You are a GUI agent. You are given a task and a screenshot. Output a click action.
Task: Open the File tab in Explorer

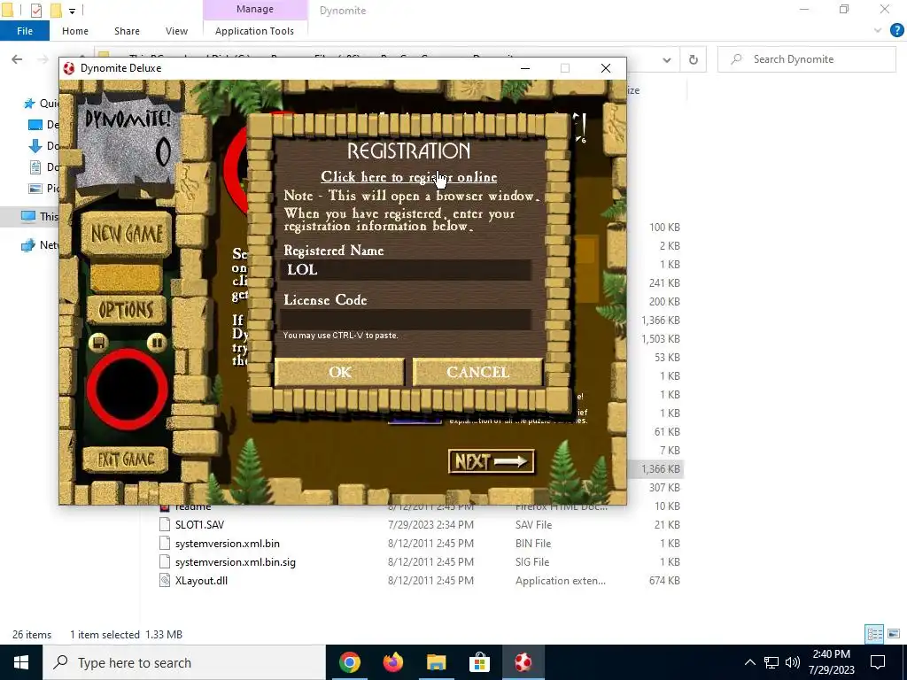pos(25,31)
